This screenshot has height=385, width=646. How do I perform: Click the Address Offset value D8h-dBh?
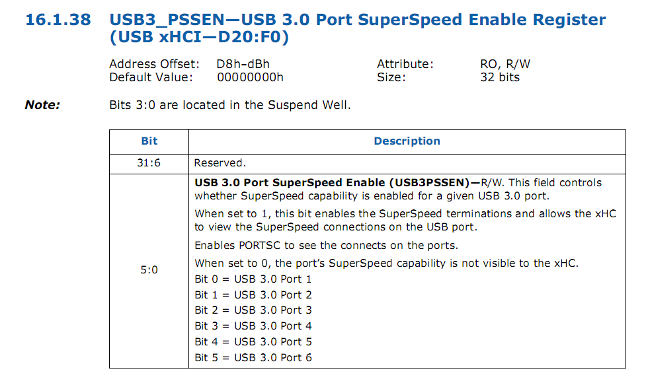click(243, 64)
